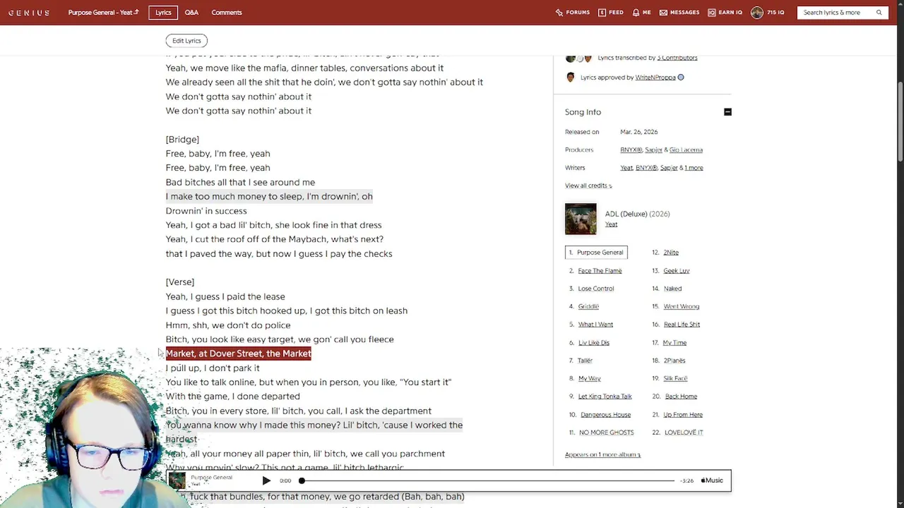
Task: Click the search magnifier icon
Action: (x=879, y=13)
